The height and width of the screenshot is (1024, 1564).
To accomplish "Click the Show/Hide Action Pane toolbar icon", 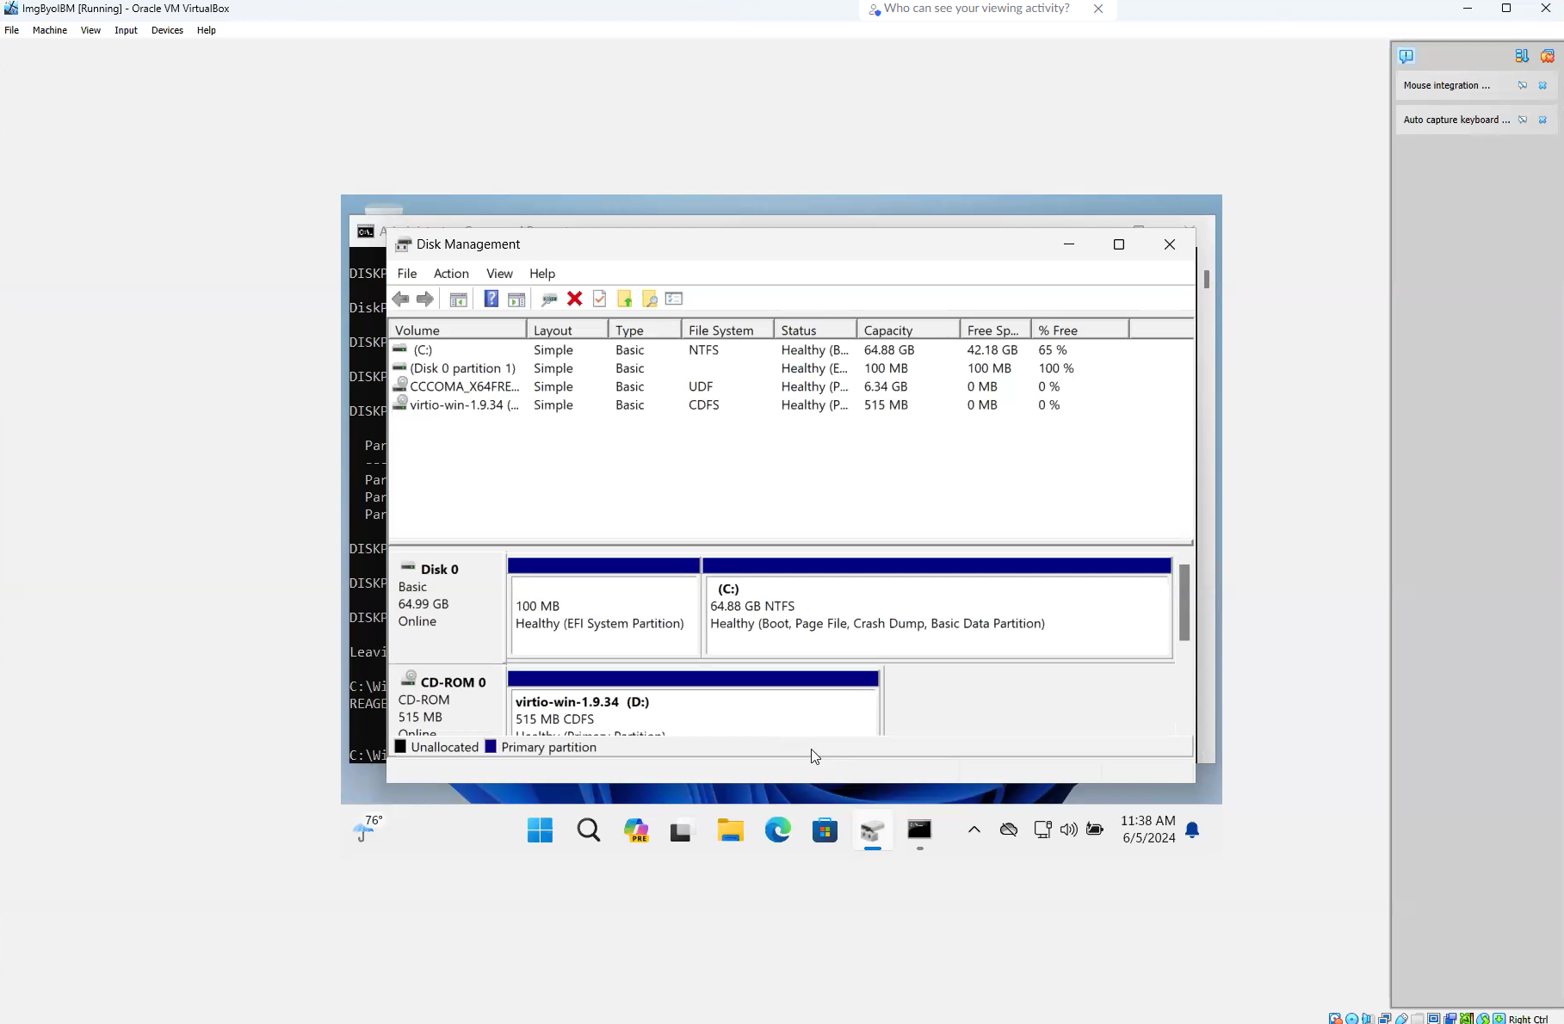I will click(516, 299).
